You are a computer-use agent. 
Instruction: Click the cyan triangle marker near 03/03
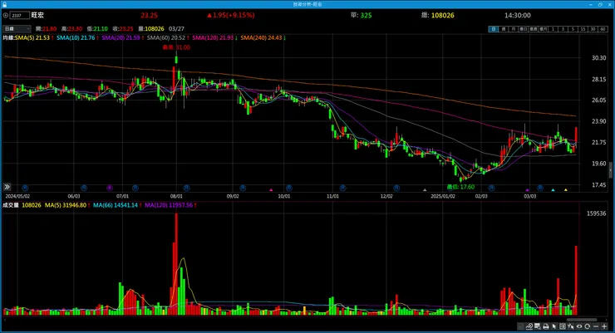click(x=553, y=190)
